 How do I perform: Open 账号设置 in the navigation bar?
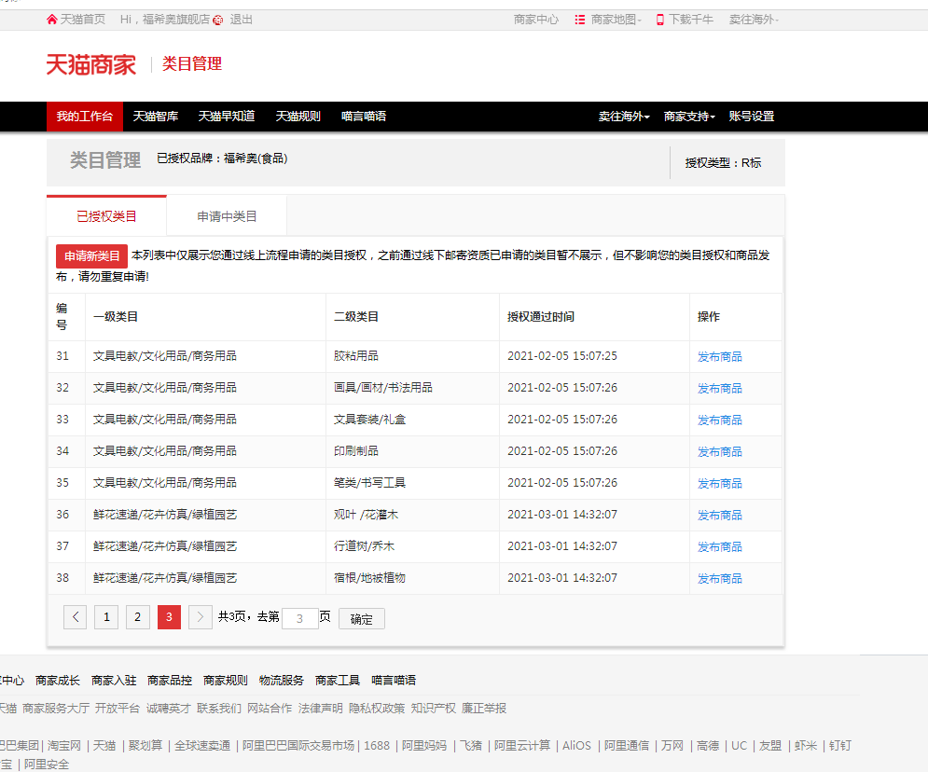point(752,117)
